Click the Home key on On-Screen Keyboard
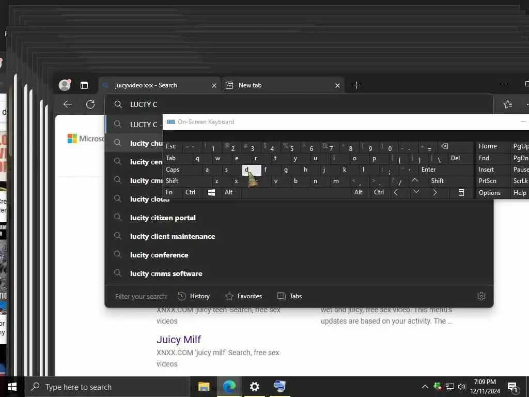The height and width of the screenshot is (397, 529). pos(493,146)
